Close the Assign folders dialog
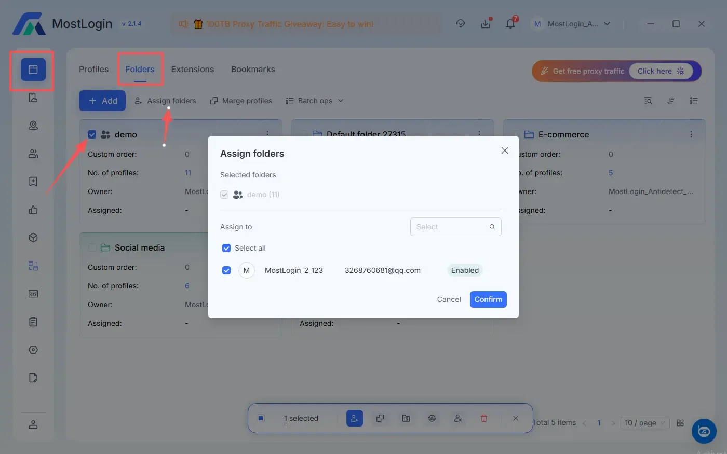This screenshot has width=727, height=454. click(x=505, y=150)
